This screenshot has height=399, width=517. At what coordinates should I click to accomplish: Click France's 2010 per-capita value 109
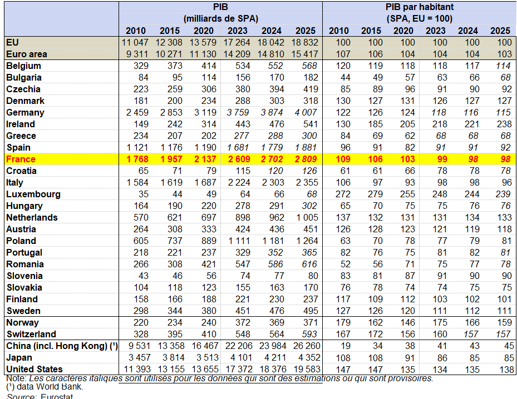pyautogui.click(x=343, y=159)
